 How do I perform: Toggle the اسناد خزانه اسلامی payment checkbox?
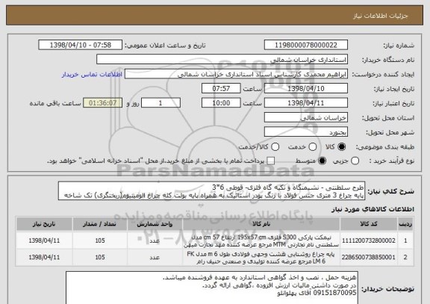coord(271,161)
